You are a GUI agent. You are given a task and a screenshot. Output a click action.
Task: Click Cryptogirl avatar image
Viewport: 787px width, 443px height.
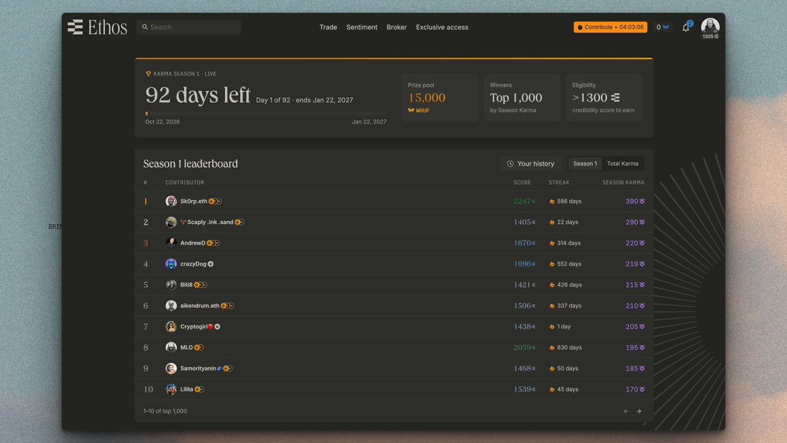[171, 327]
